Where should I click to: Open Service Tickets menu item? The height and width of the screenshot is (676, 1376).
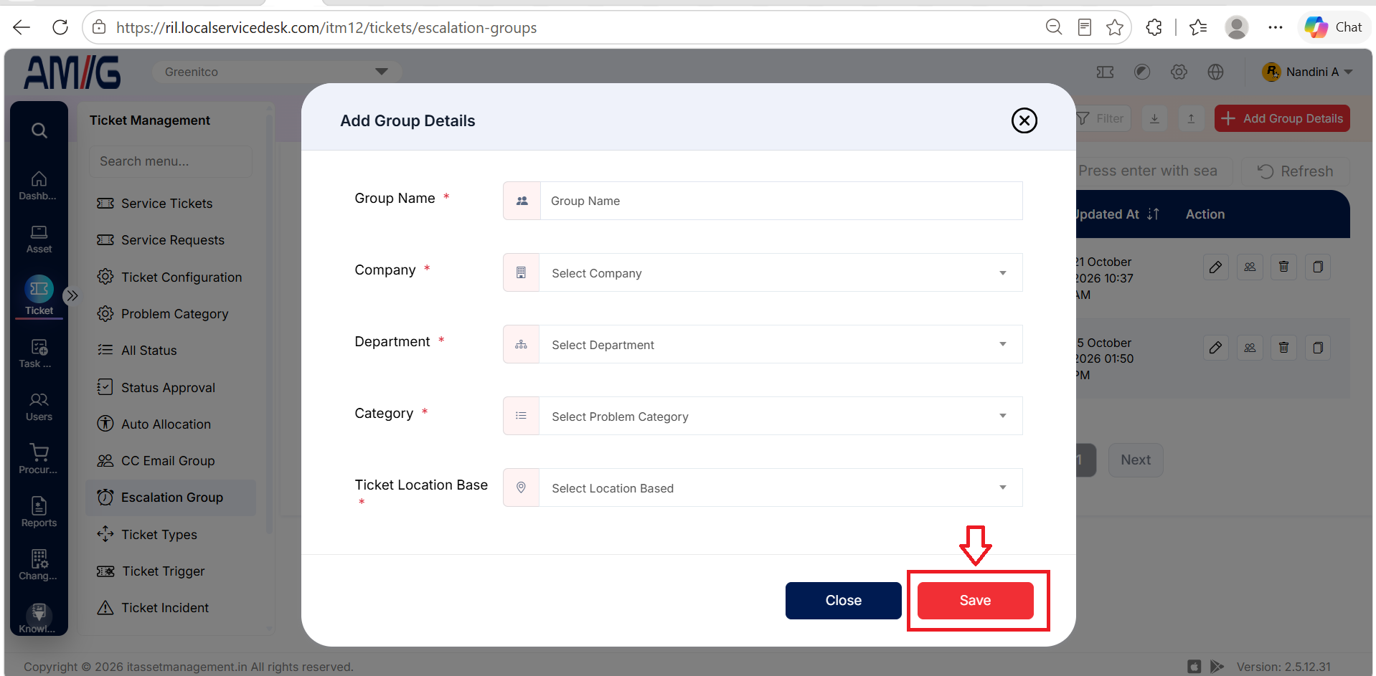point(166,204)
